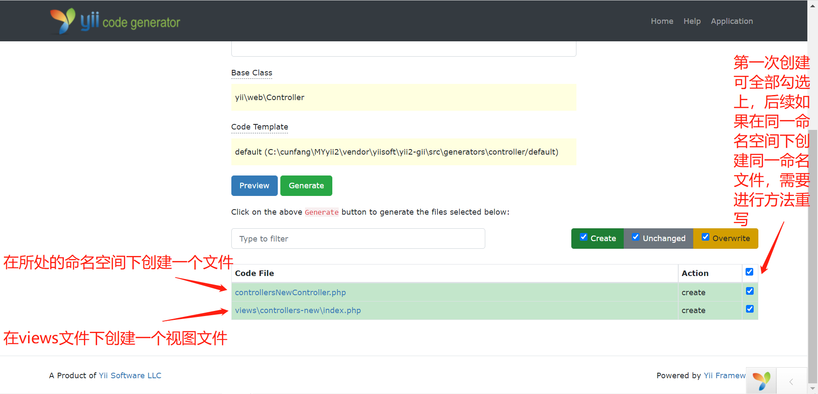
Task: Click the Action column header
Action: pyautogui.click(x=695, y=273)
